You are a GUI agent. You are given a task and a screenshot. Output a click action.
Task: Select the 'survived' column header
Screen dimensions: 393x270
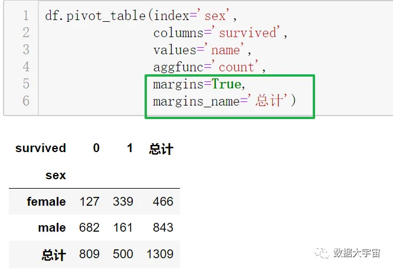[41, 148]
